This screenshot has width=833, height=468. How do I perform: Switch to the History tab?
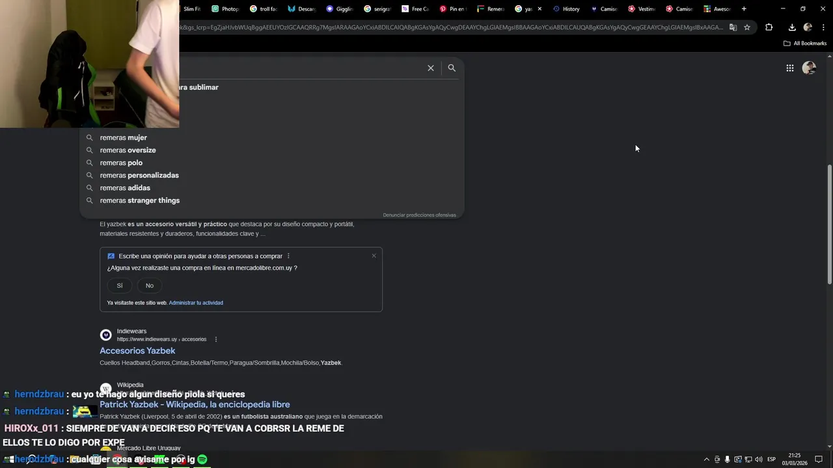(x=566, y=9)
